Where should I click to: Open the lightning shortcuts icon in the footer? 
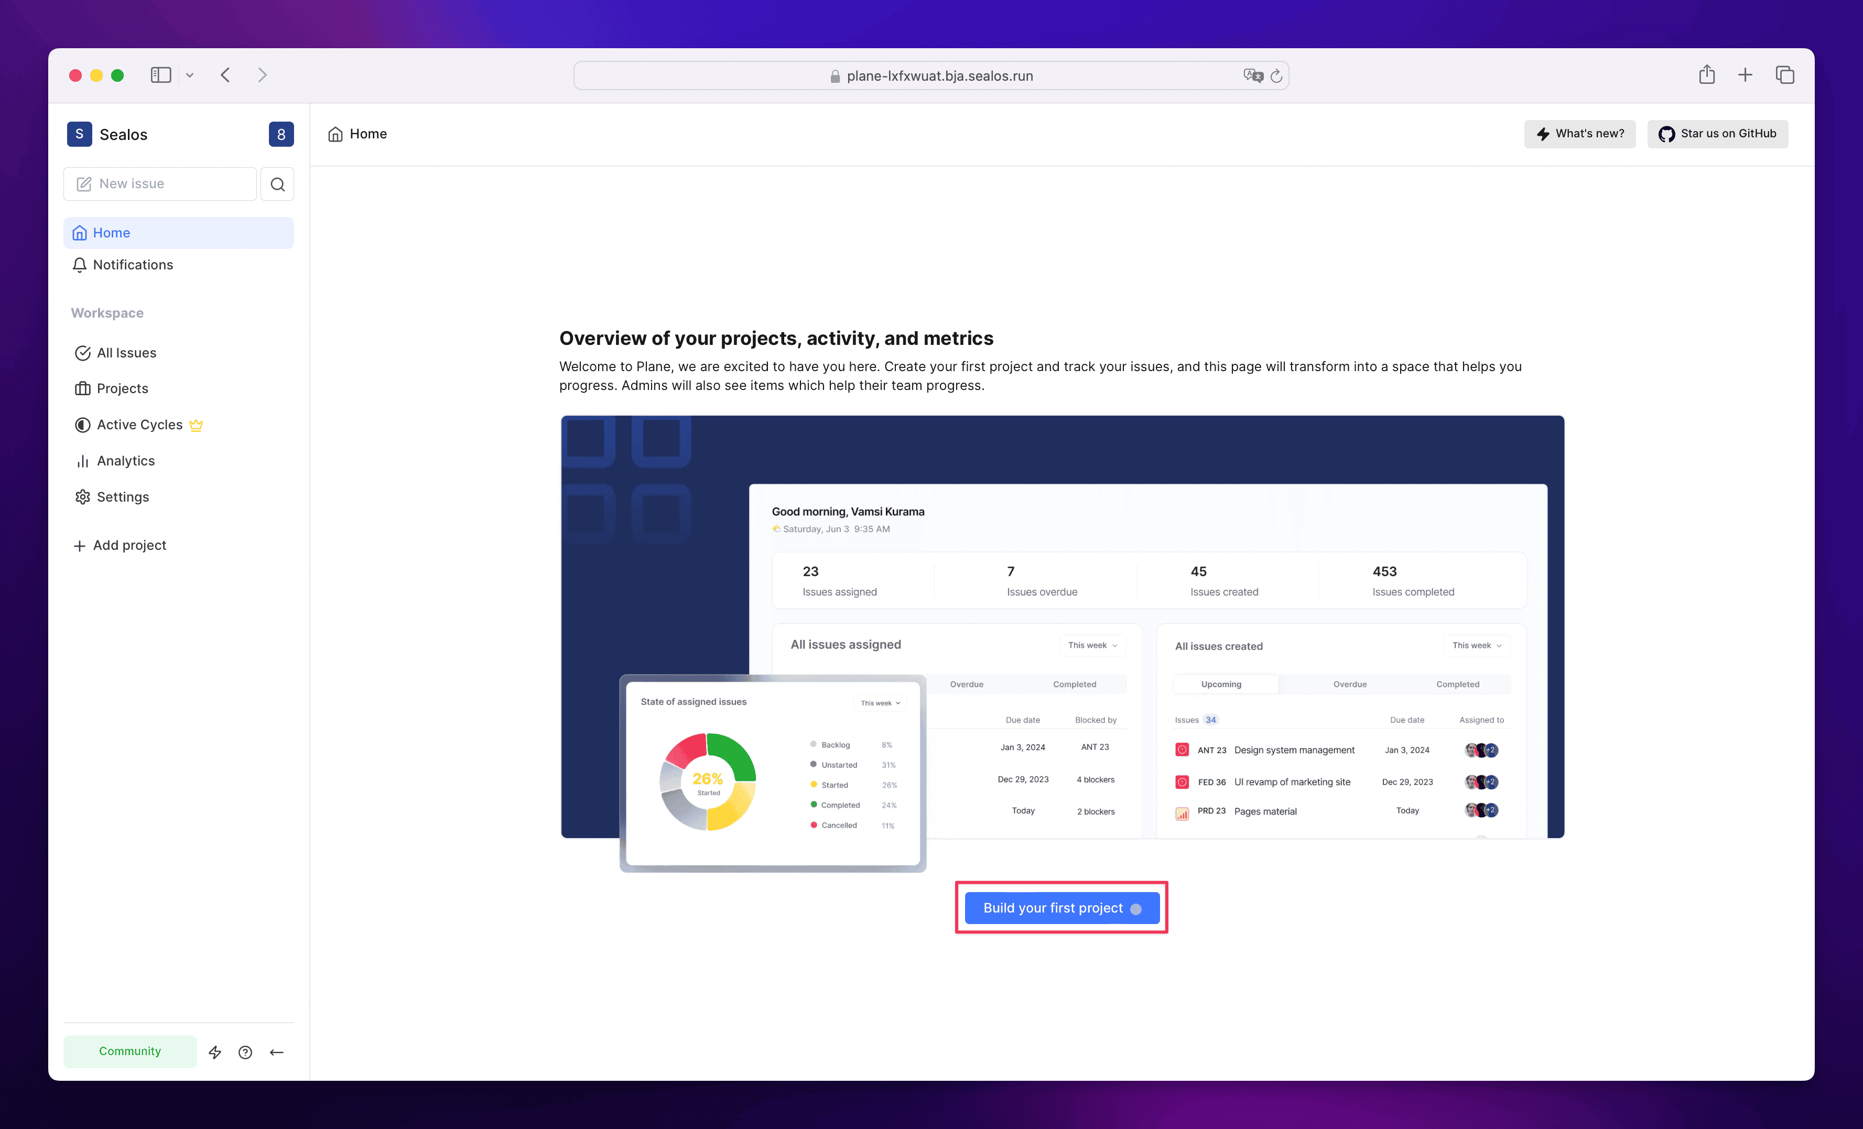[x=215, y=1052]
